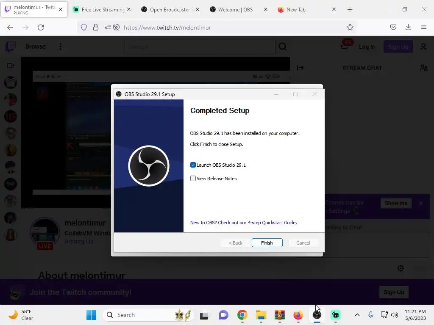Minimize the OBS Studio Setup dialog

(276, 94)
